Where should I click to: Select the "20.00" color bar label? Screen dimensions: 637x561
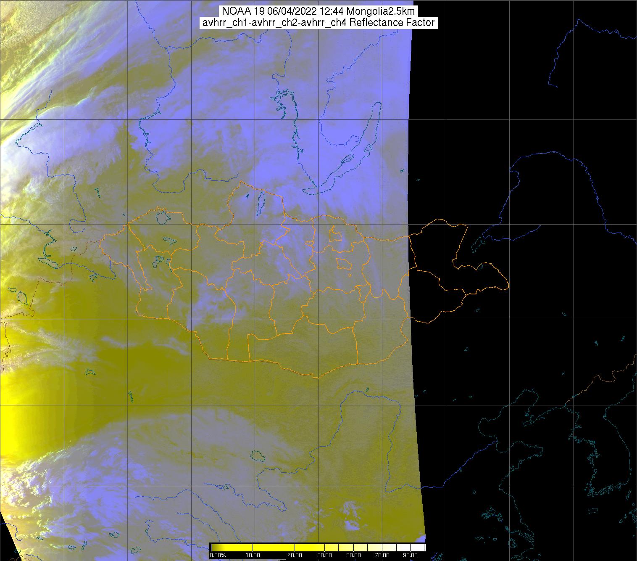click(x=295, y=556)
